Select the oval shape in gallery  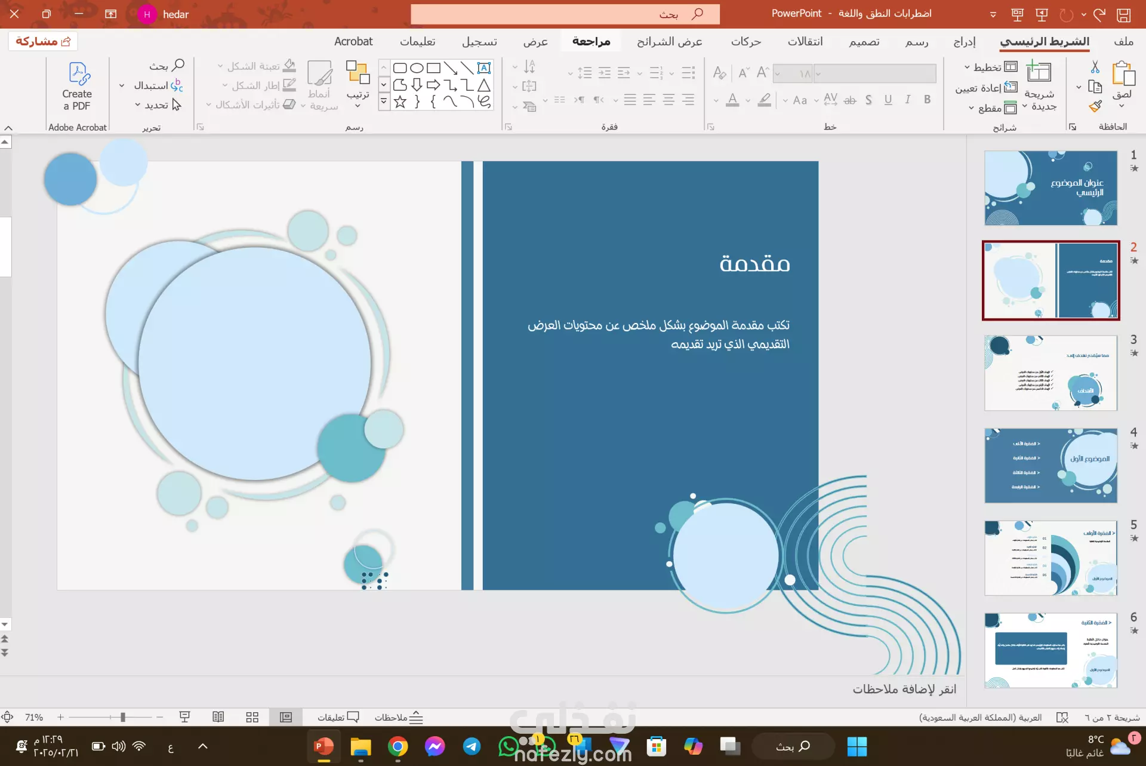[417, 67]
